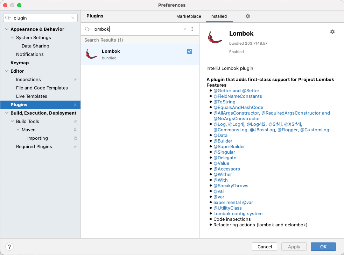This screenshot has width=344, height=255.
Task: Click the project-level icon next to Inspections
Action: tap(76, 80)
